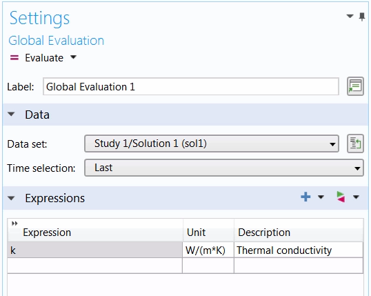Open the Evaluate dropdown arrow
The height and width of the screenshot is (296, 371).
(x=74, y=57)
